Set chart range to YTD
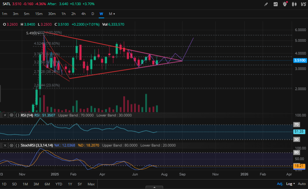 pos(59,184)
